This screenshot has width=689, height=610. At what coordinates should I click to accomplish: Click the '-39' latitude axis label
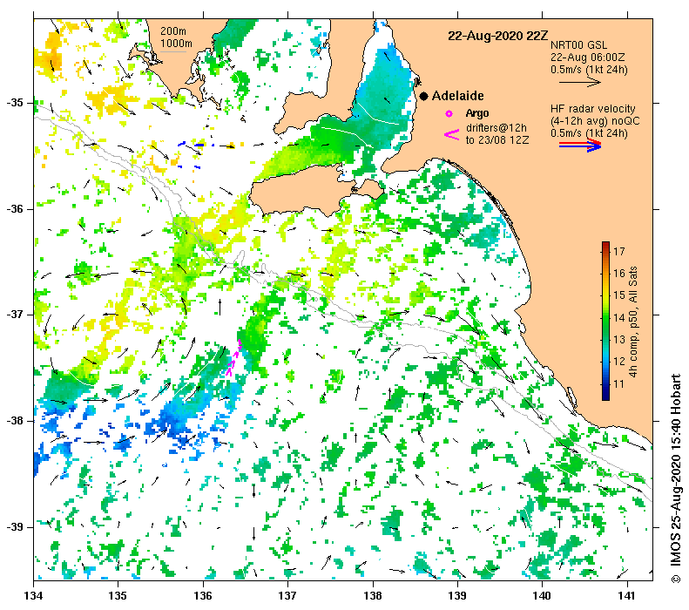tap(15, 527)
